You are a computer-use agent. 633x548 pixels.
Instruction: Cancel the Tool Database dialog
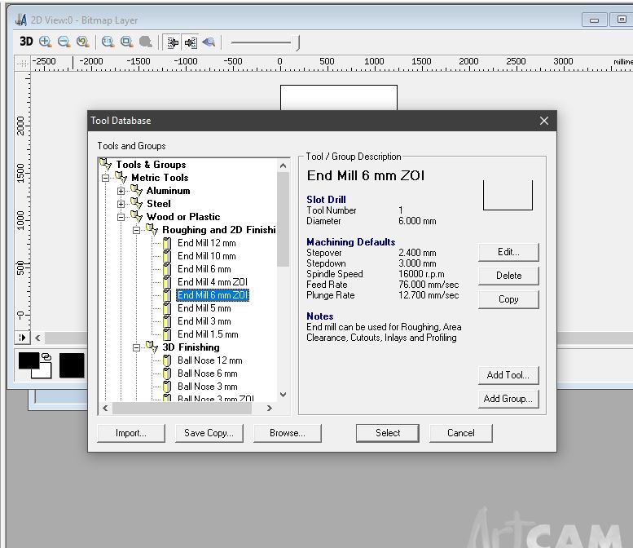point(461,433)
